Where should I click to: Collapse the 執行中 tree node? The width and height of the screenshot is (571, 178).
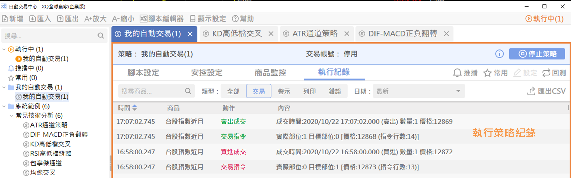[x=4, y=49]
